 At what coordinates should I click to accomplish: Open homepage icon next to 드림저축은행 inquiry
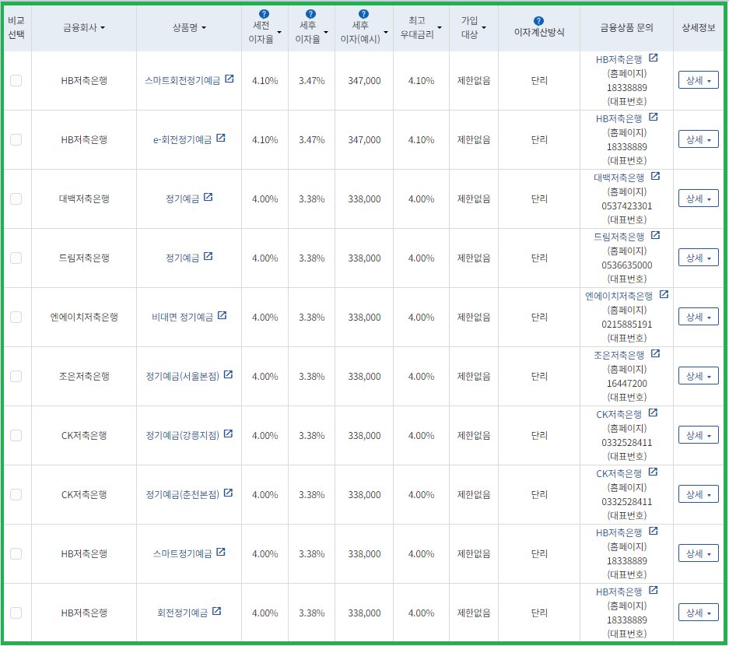coord(656,235)
